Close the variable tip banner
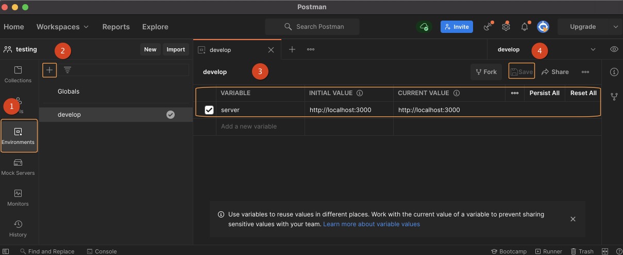 [573, 219]
